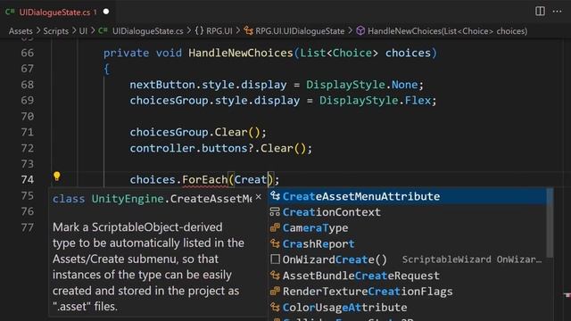Open the Scripts breadcrumb segment
Viewport: 571px width, 321px height.
pos(55,31)
